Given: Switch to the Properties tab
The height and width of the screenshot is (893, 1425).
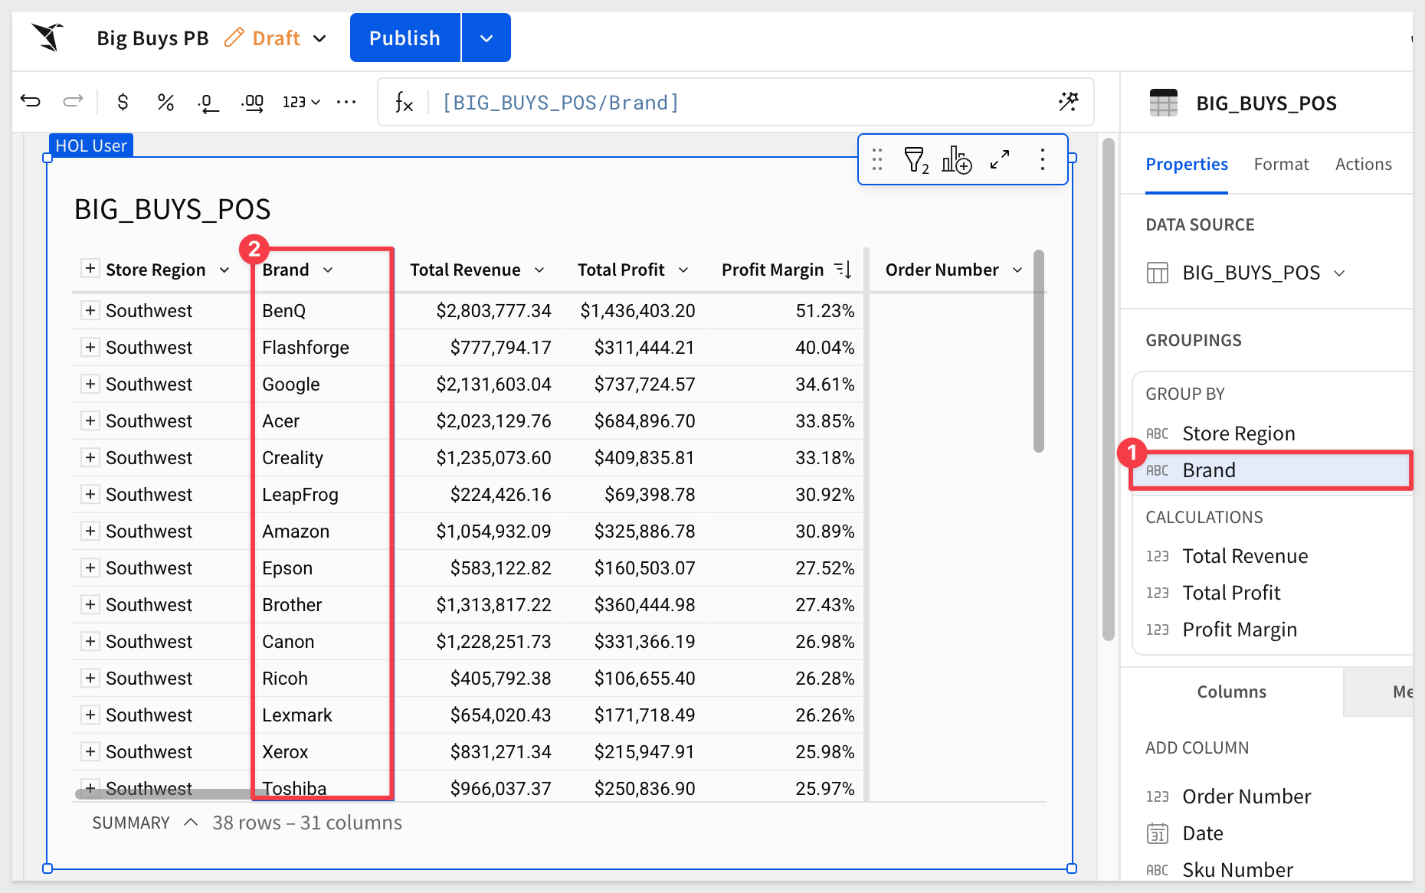Looking at the screenshot, I should 1187,164.
